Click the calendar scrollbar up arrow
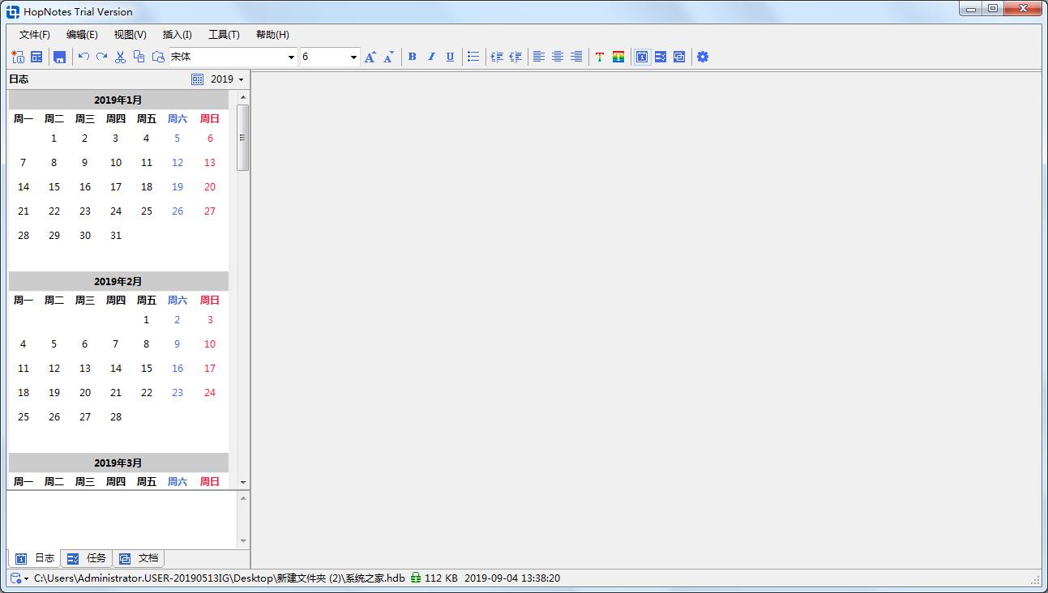This screenshot has height=593, width=1048. click(x=242, y=97)
